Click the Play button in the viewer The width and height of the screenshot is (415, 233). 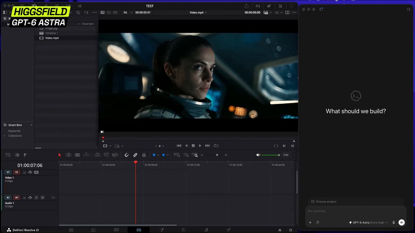200,146
